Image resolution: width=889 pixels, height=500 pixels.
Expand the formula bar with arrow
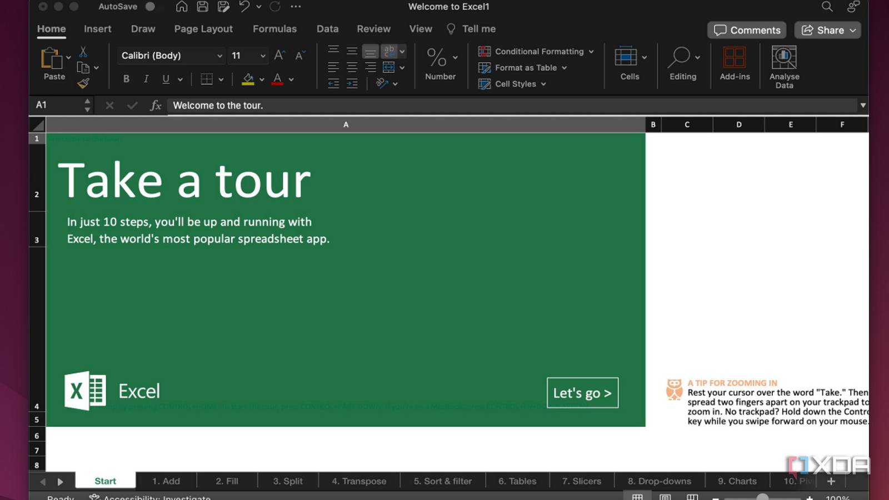coord(863,105)
